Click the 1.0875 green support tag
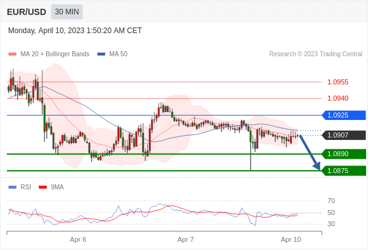Viewport: 368px width, 250px height. (x=344, y=171)
